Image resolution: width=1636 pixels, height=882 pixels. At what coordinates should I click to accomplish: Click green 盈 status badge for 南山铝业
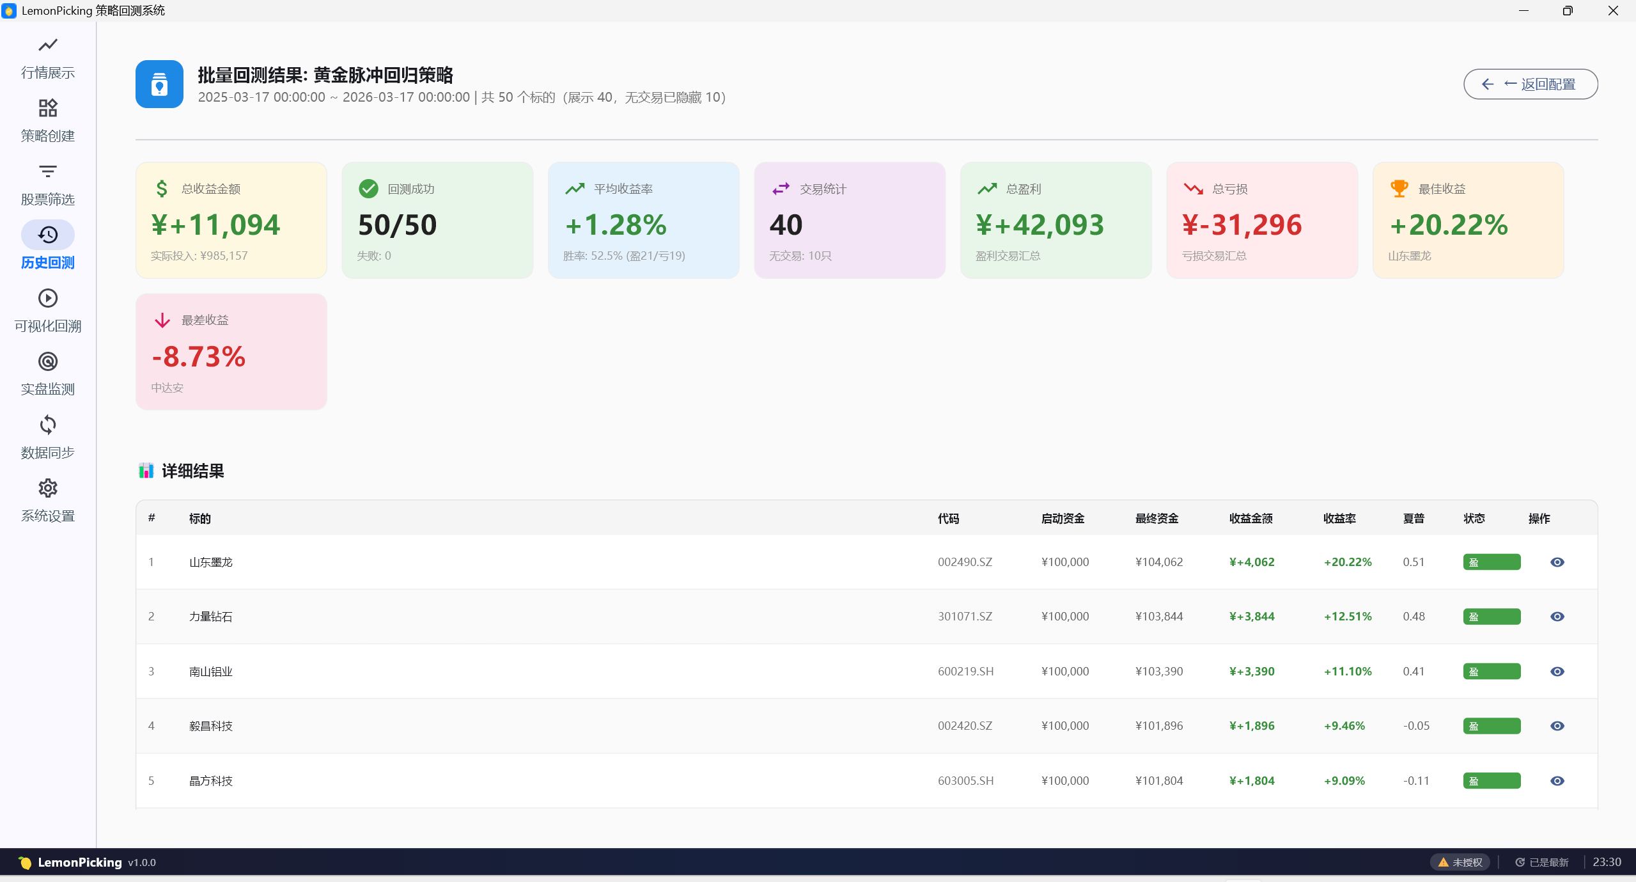pos(1491,672)
